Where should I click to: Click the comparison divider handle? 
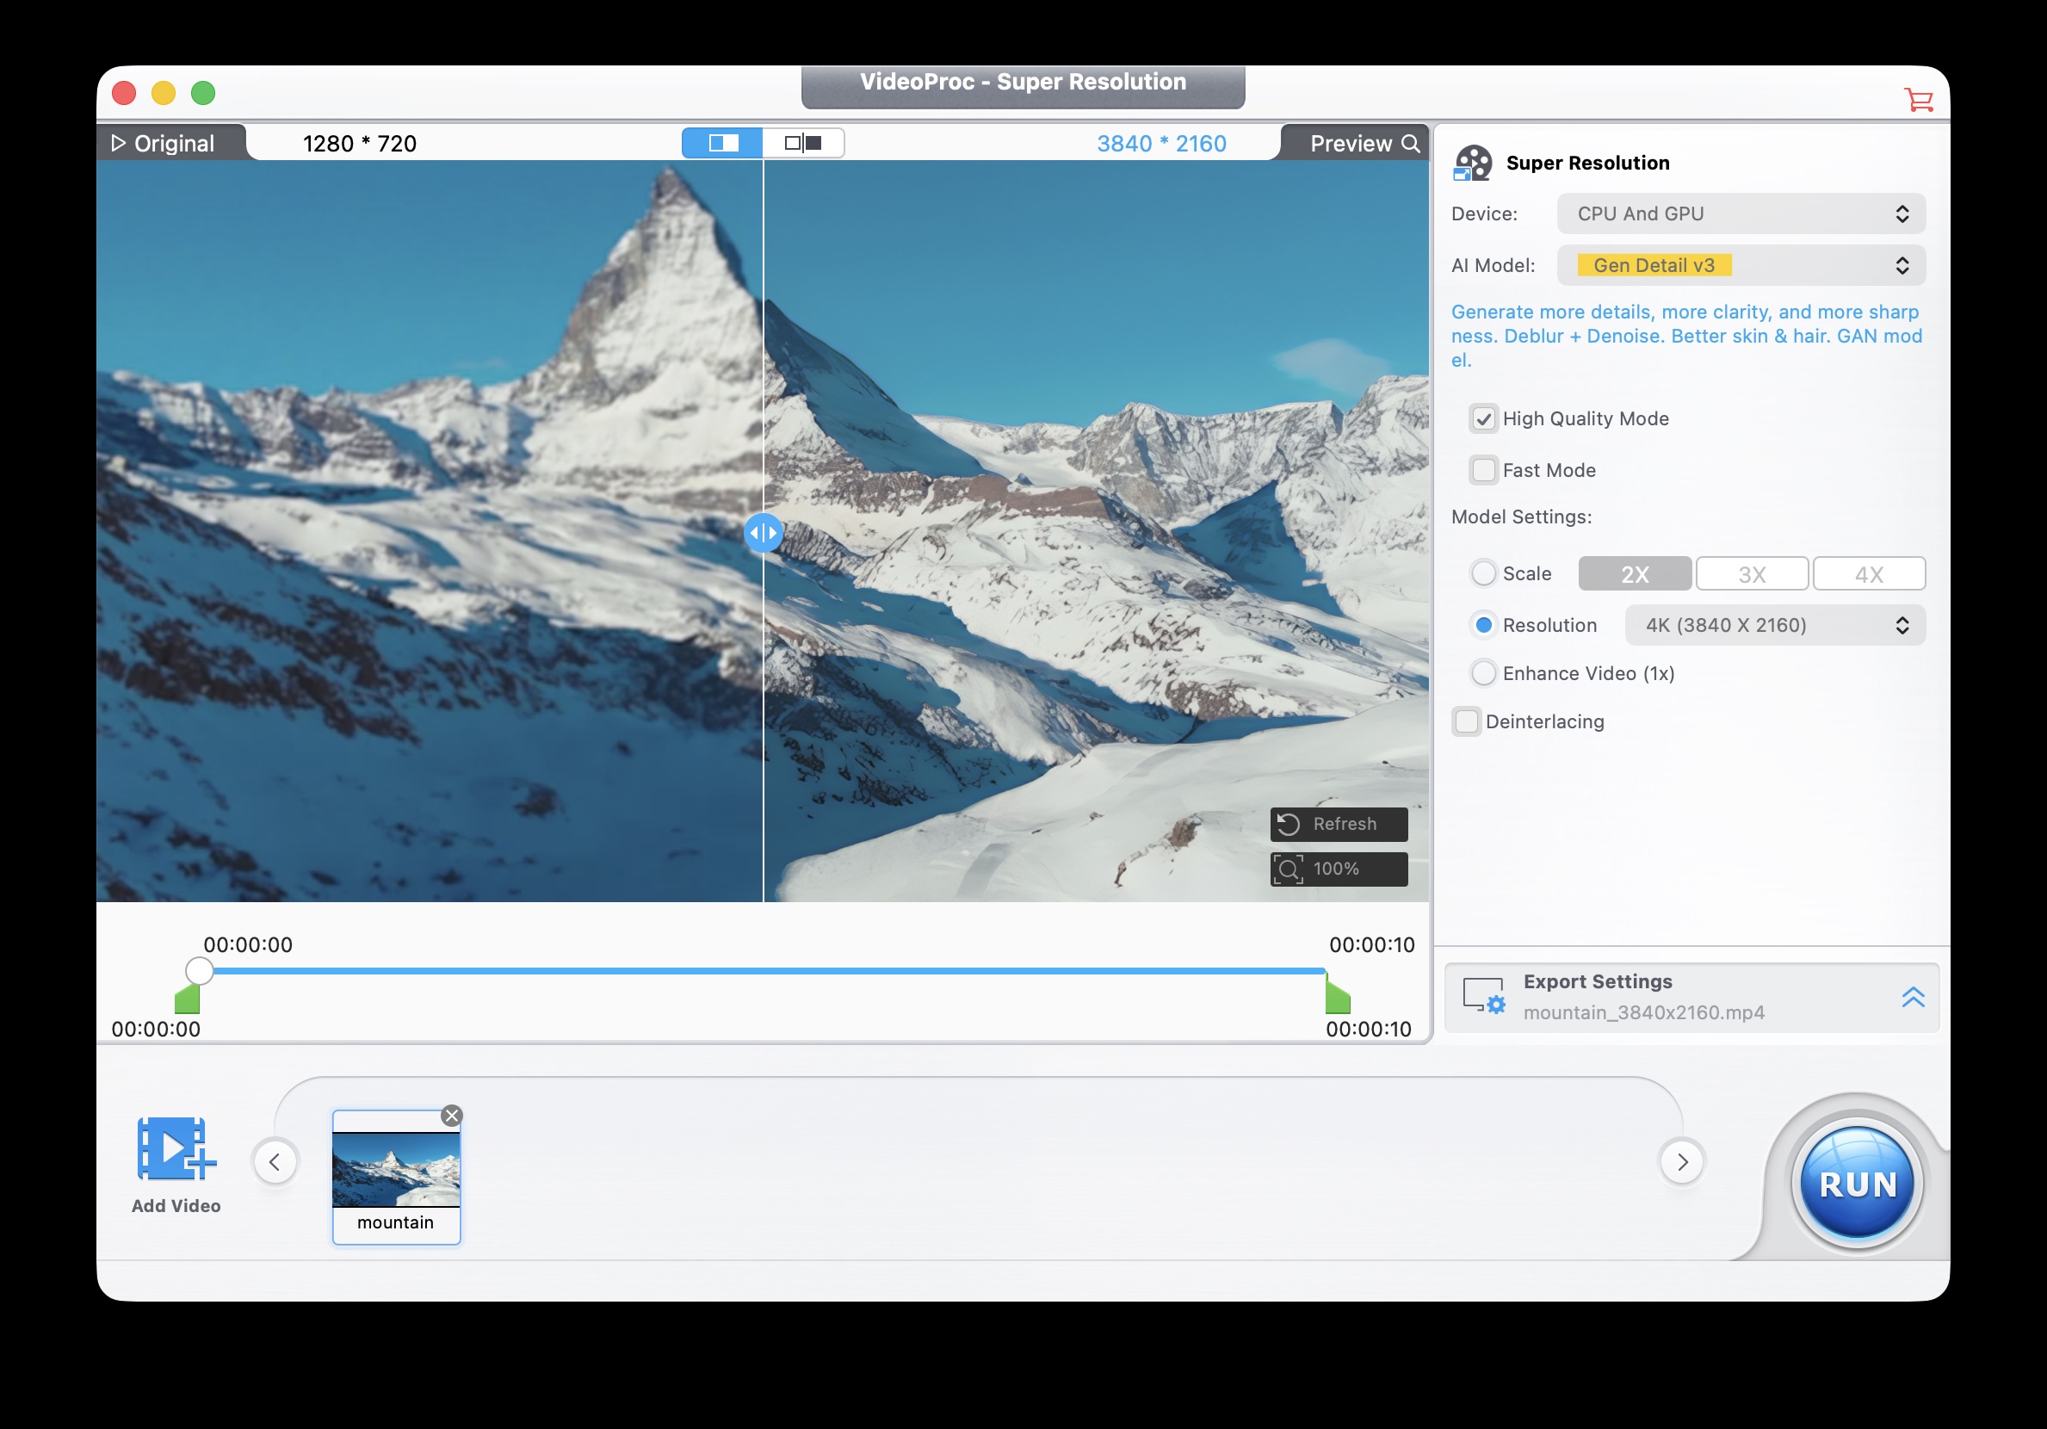click(x=764, y=533)
